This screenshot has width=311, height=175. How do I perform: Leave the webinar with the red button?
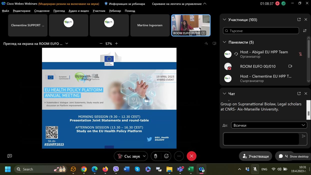[x=191, y=156]
